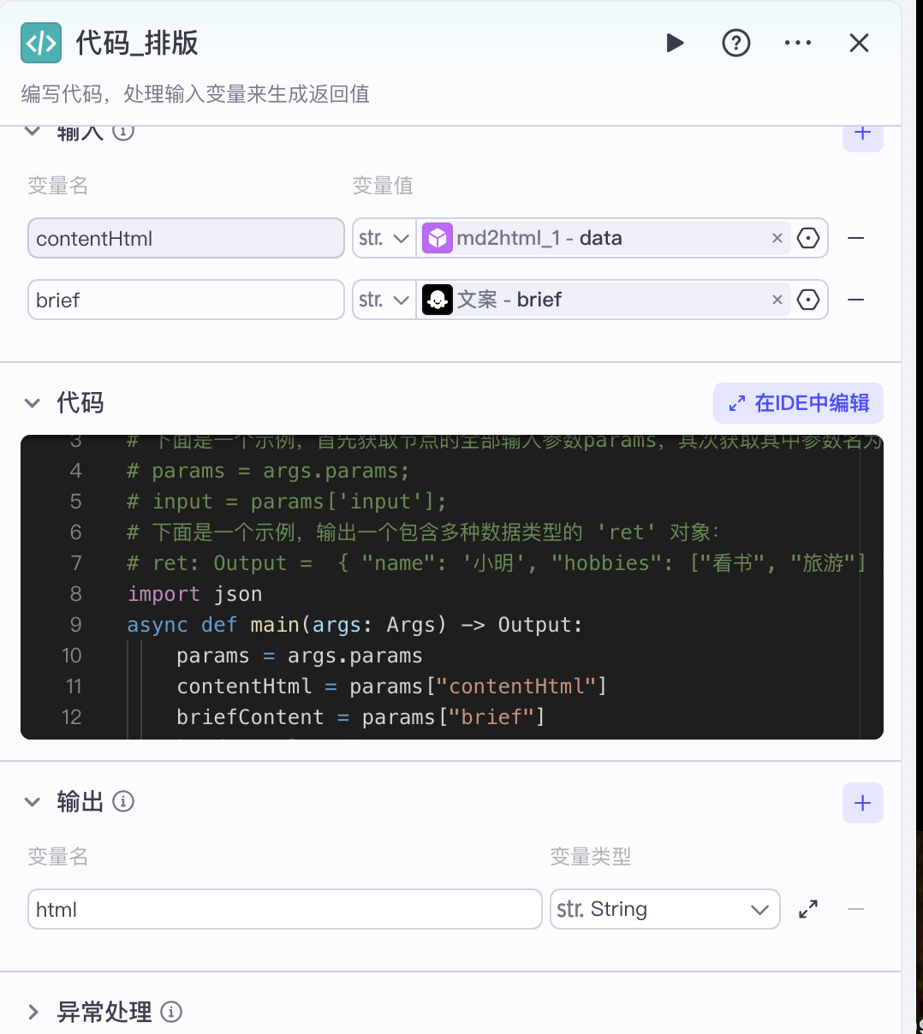Edit the html output variable name field

click(285, 909)
